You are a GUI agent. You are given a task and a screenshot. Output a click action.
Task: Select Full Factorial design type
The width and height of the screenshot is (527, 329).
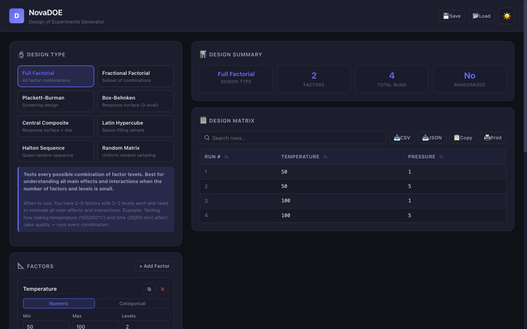[56, 76]
